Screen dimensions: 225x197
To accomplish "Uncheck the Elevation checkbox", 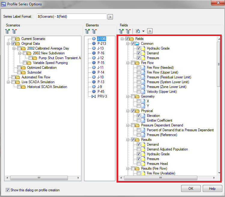I will point(138,116).
